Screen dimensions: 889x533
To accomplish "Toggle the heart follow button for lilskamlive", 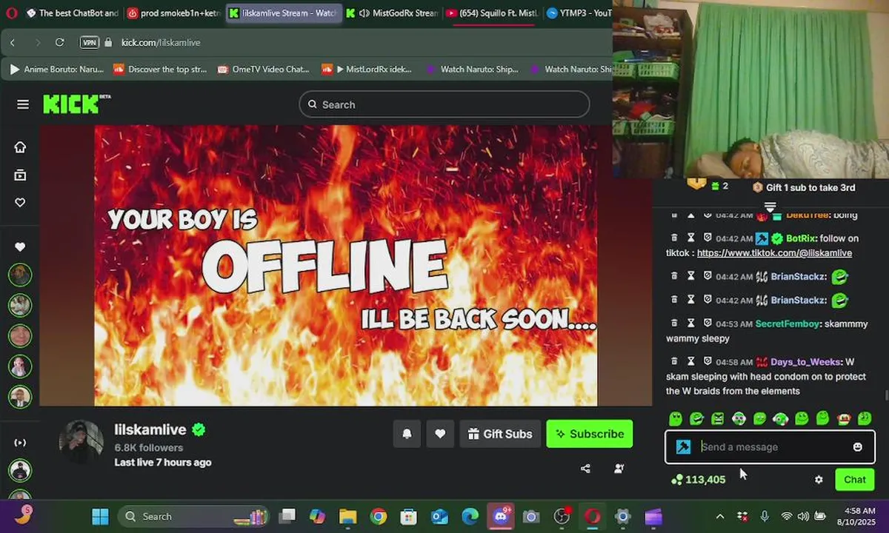I will [x=440, y=434].
